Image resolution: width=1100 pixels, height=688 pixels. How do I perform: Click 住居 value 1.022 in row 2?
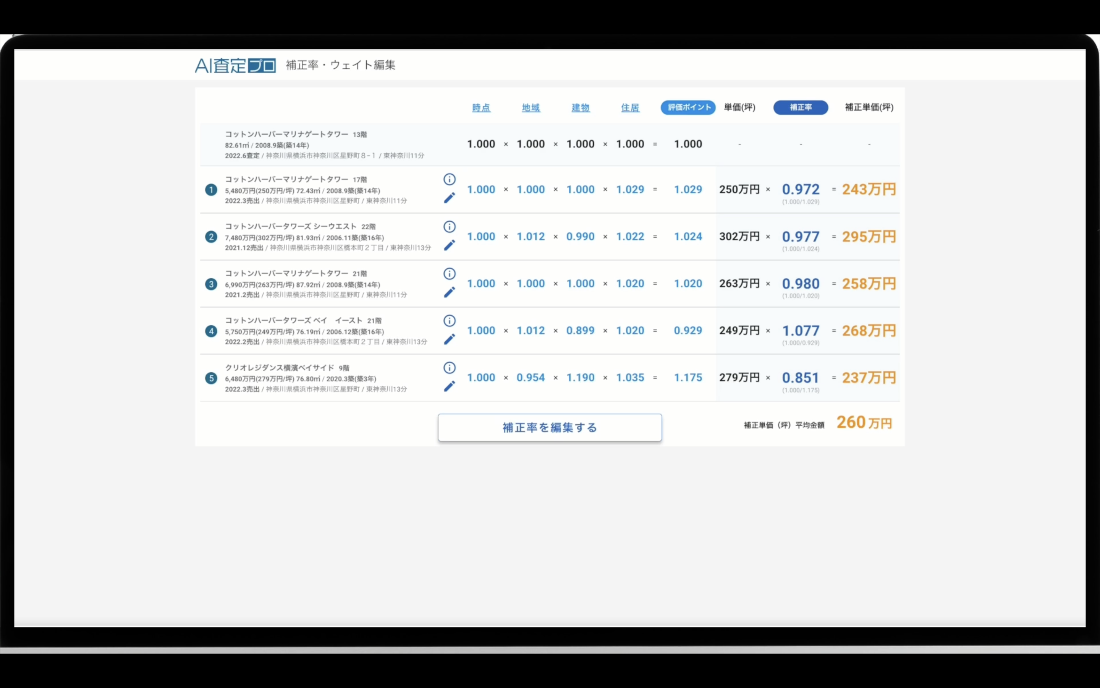[x=630, y=237]
